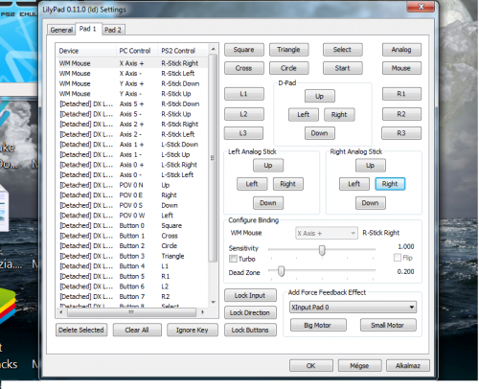Sort by the PS2 Control column header
The image size is (479, 389).
[183, 51]
